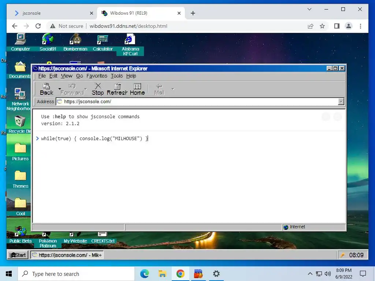Click Back in Mikasoft Internet Explorer toolbar
The height and width of the screenshot is (281, 375).
(x=47, y=89)
